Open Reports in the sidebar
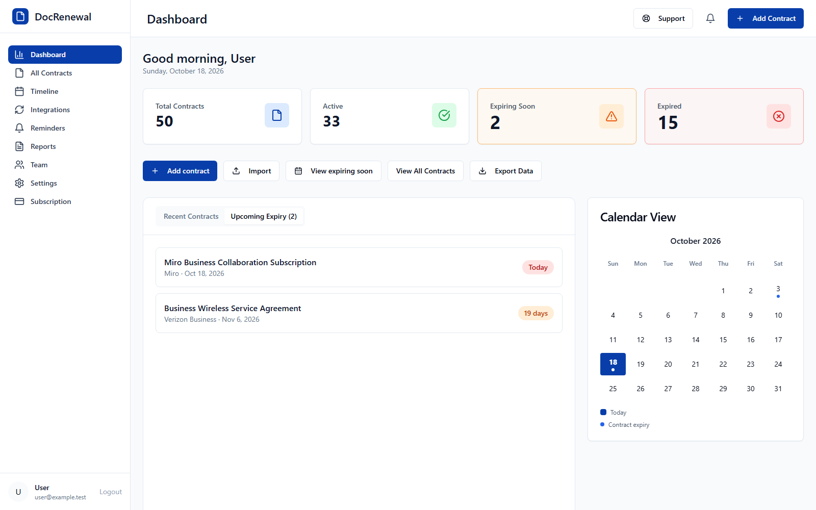816x510 pixels. coord(65,146)
